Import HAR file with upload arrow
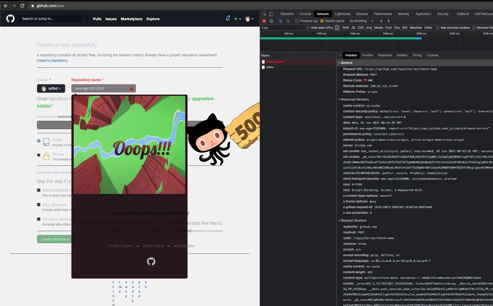Viewport: 493px width, 306px height. 381,21
